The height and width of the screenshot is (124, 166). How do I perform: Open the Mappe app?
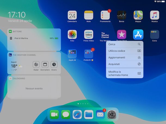[138, 15]
